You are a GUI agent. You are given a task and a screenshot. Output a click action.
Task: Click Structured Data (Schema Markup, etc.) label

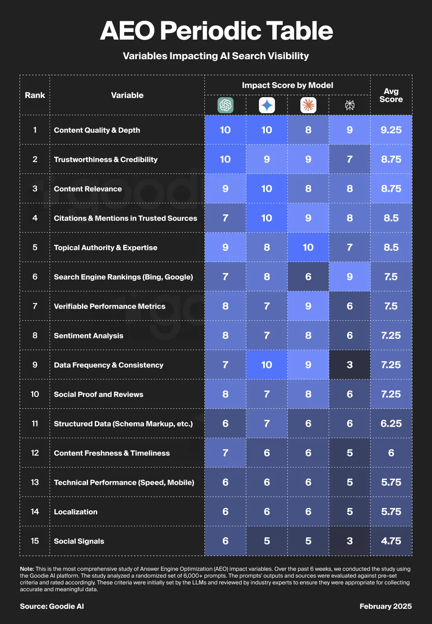pos(123,424)
